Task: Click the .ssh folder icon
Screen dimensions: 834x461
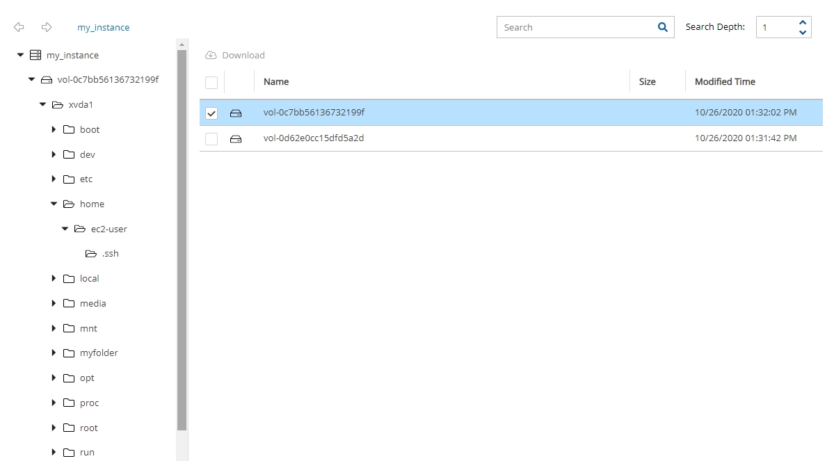Action: click(x=90, y=254)
